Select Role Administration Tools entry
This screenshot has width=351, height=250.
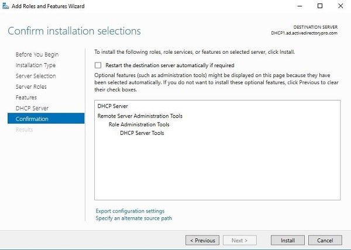[139, 124]
